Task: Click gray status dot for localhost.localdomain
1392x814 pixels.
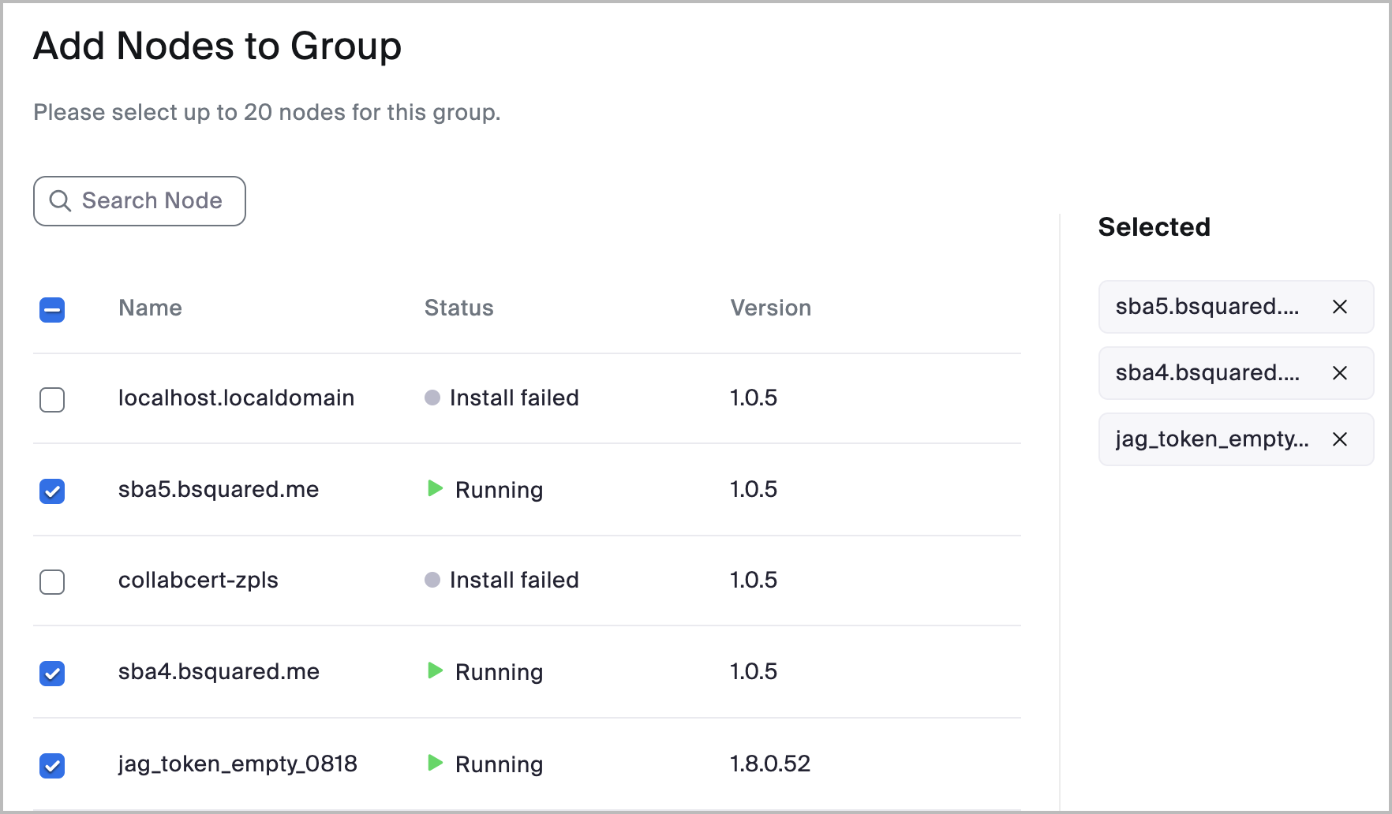Action: point(432,398)
